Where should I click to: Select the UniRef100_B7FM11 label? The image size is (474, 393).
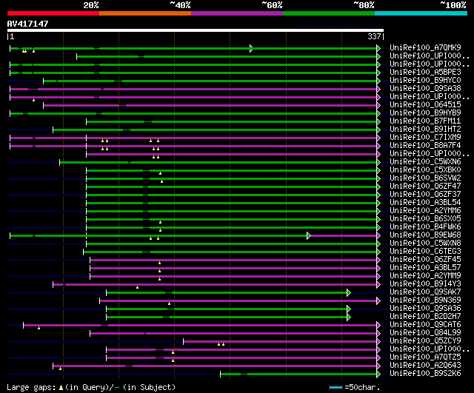pyautogui.click(x=425, y=121)
